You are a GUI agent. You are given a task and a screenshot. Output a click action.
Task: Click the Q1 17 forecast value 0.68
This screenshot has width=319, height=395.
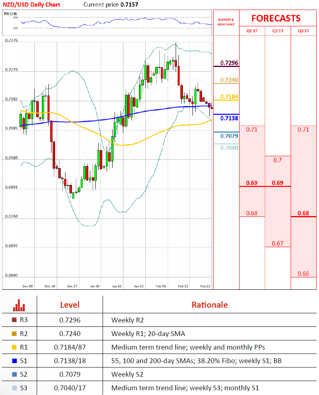tap(252, 213)
